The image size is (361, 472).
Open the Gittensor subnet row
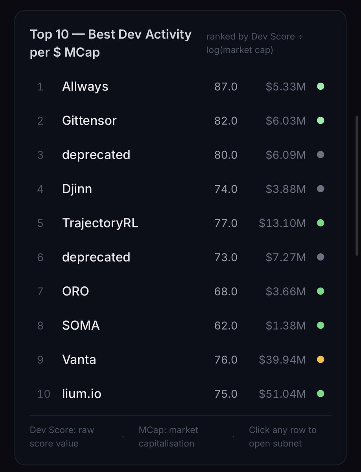pyautogui.click(x=89, y=121)
